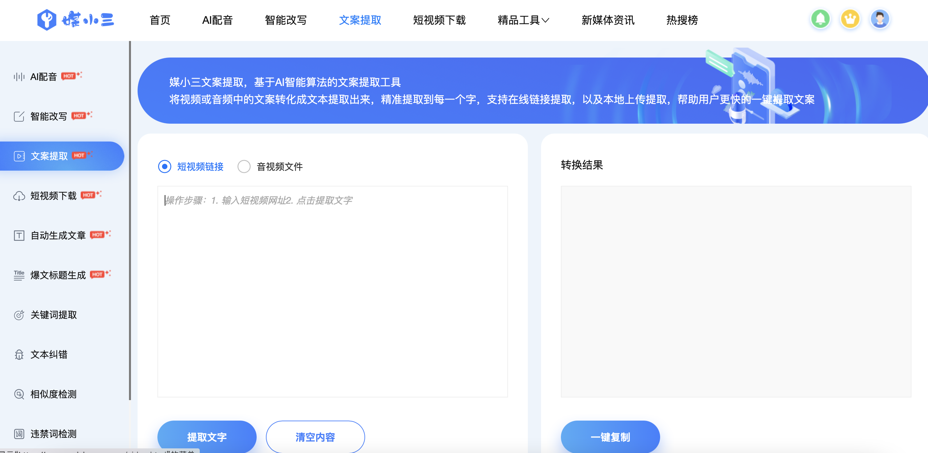Open AI配音 from top navigation
The width and height of the screenshot is (928, 453).
point(217,20)
